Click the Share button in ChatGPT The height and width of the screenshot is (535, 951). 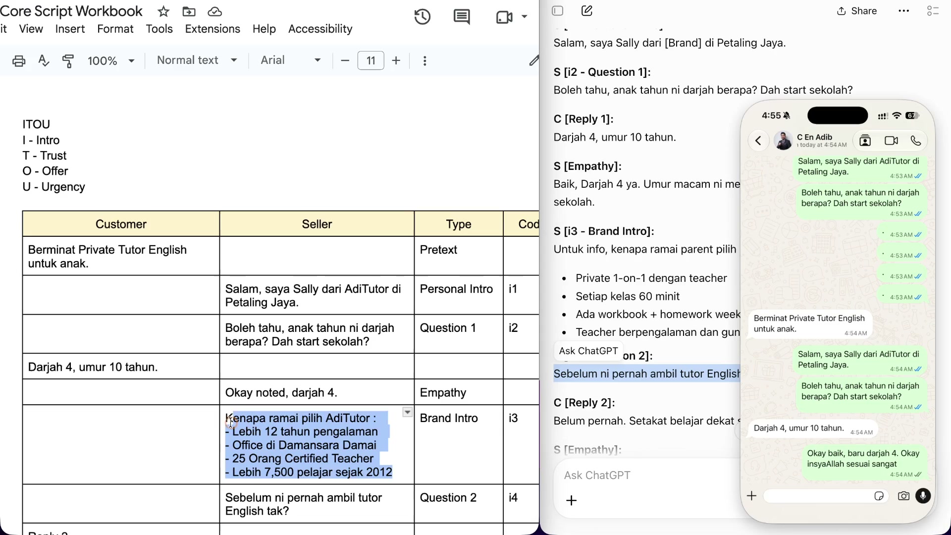pyautogui.click(x=857, y=11)
